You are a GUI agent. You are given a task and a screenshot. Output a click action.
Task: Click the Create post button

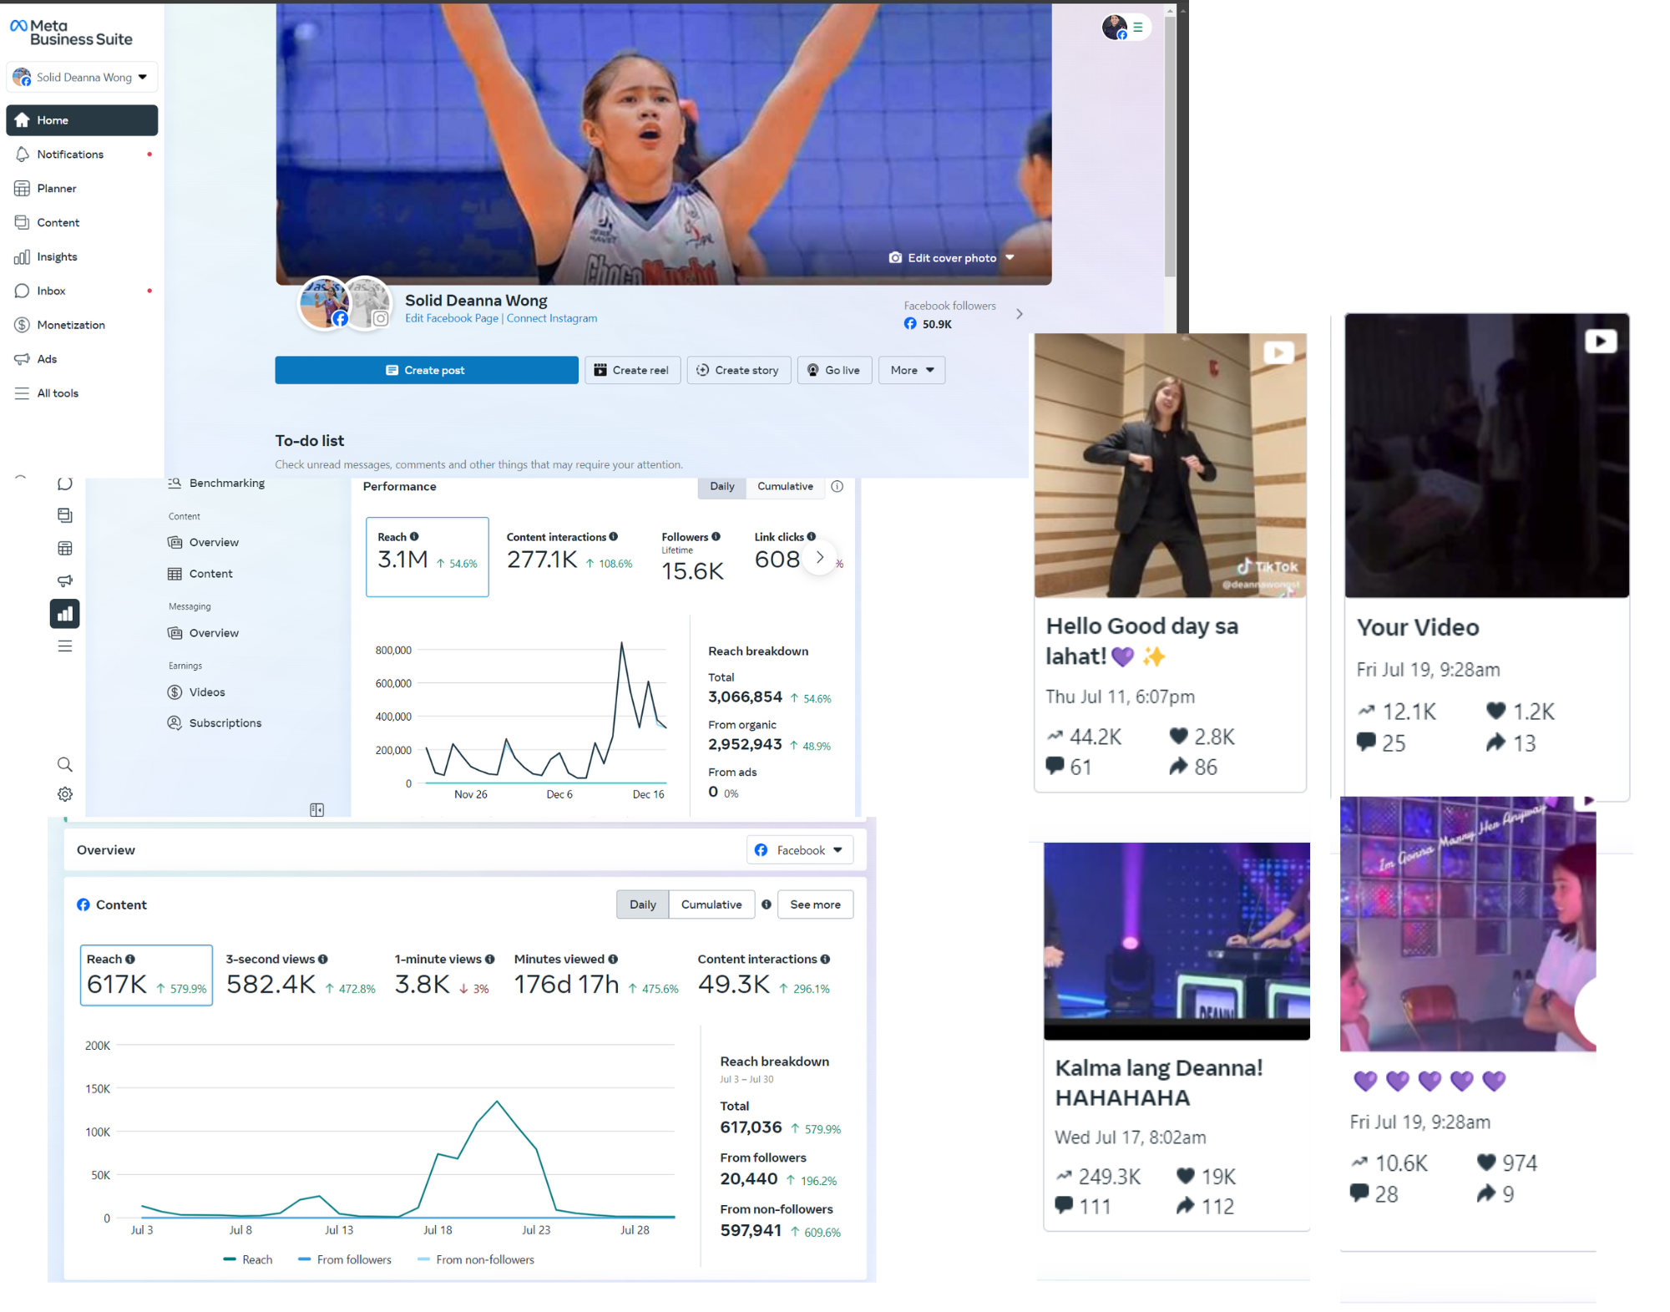point(426,371)
